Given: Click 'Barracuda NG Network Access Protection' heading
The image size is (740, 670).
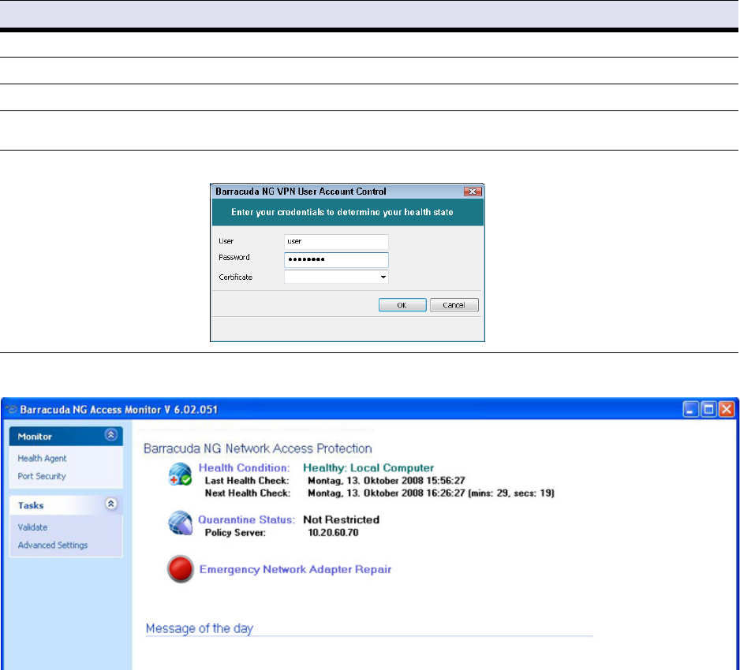Looking at the screenshot, I should [x=258, y=449].
